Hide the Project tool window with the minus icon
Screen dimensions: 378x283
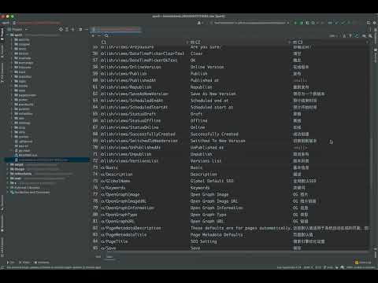click(x=87, y=29)
